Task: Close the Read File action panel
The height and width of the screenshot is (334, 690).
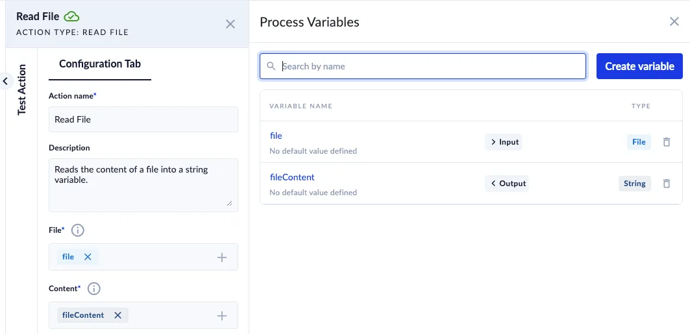Action: pyautogui.click(x=230, y=24)
